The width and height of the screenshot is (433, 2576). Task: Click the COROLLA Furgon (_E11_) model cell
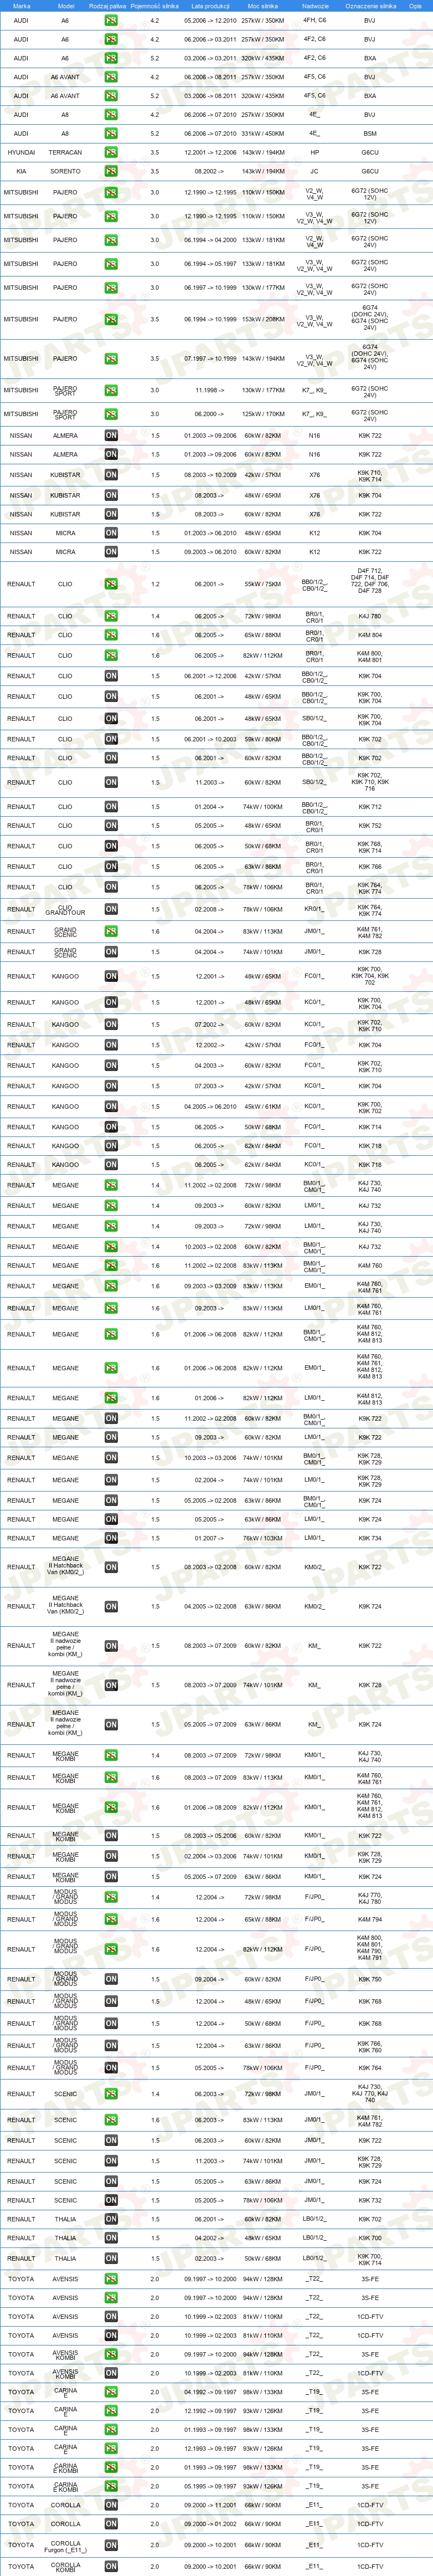tap(65, 2545)
